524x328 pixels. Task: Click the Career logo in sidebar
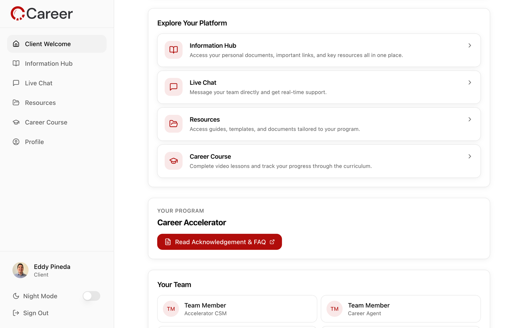[x=42, y=14]
